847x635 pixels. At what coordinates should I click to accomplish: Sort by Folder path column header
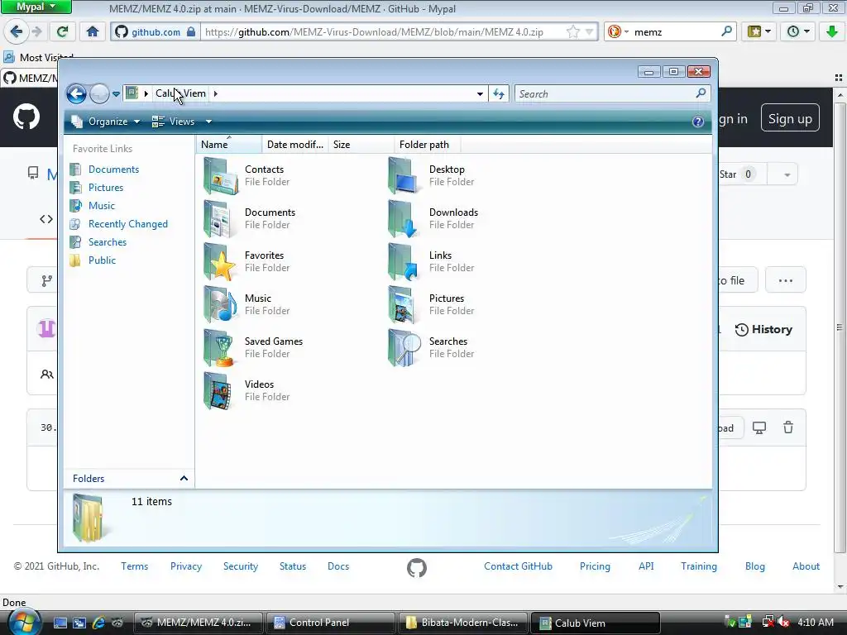(x=428, y=144)
